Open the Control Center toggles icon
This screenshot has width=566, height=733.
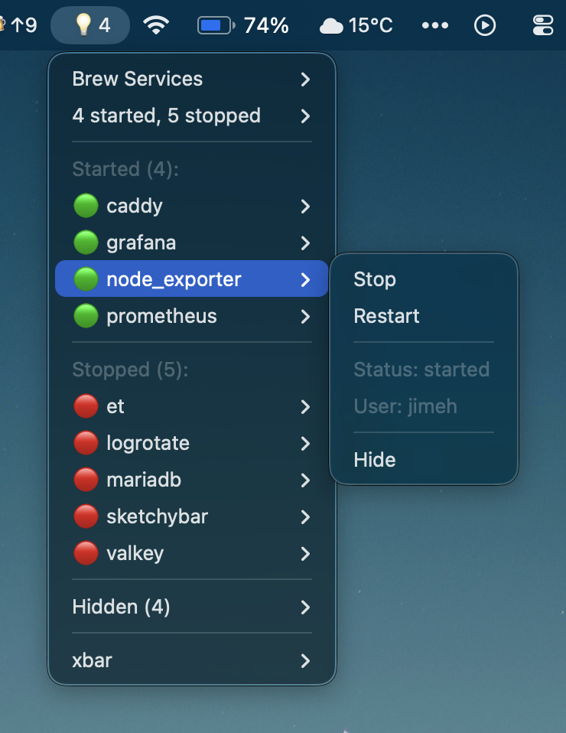[x=542, y=25]
